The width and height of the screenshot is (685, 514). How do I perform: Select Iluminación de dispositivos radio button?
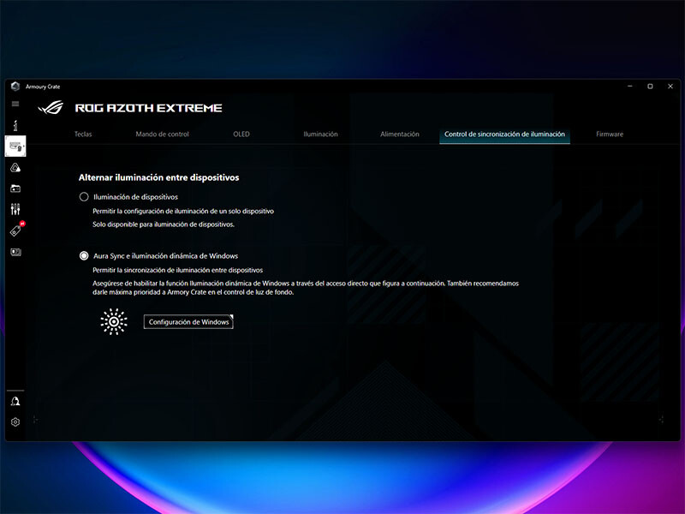click(84, 197)
